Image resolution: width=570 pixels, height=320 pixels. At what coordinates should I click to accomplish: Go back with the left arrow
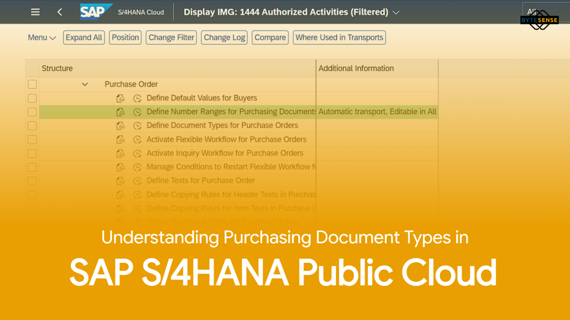pyautogui.click(x=60, y=12)
